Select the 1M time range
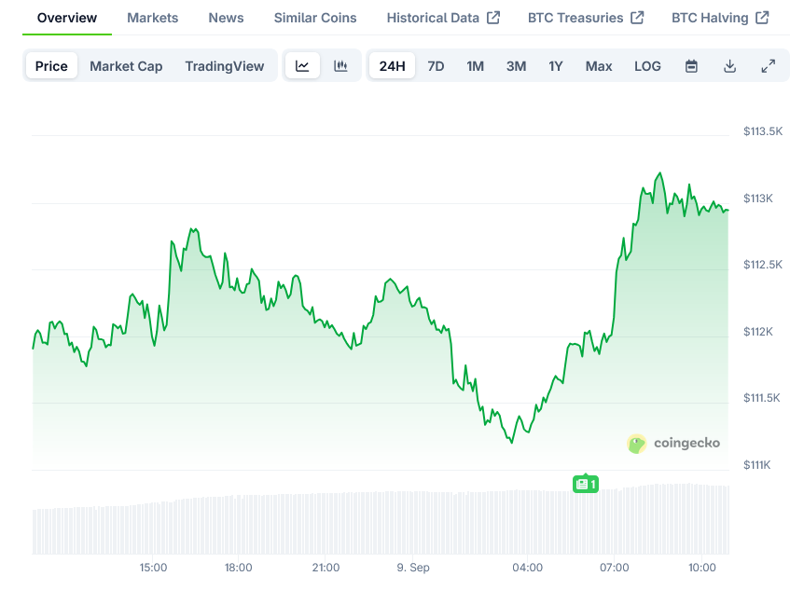 coord(476,66)
